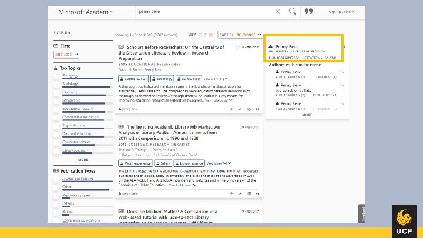
Task: Expand View Full Abstract on first result
Action: tap(219, 100)
